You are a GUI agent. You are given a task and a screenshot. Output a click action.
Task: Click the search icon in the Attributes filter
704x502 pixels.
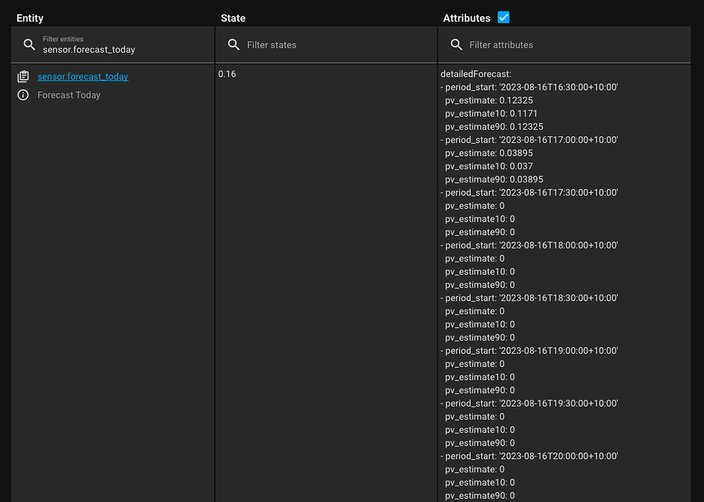[x=456, y=45]
